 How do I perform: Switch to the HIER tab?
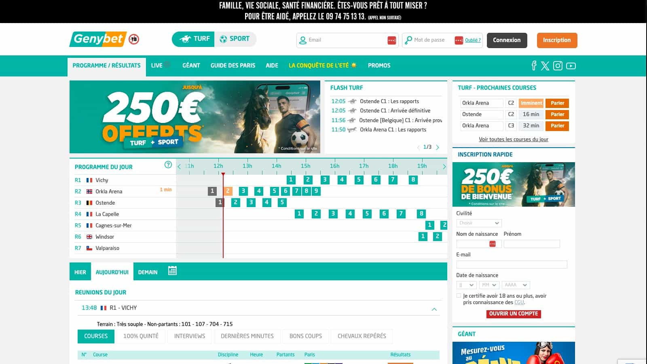(x=80, y=272)
